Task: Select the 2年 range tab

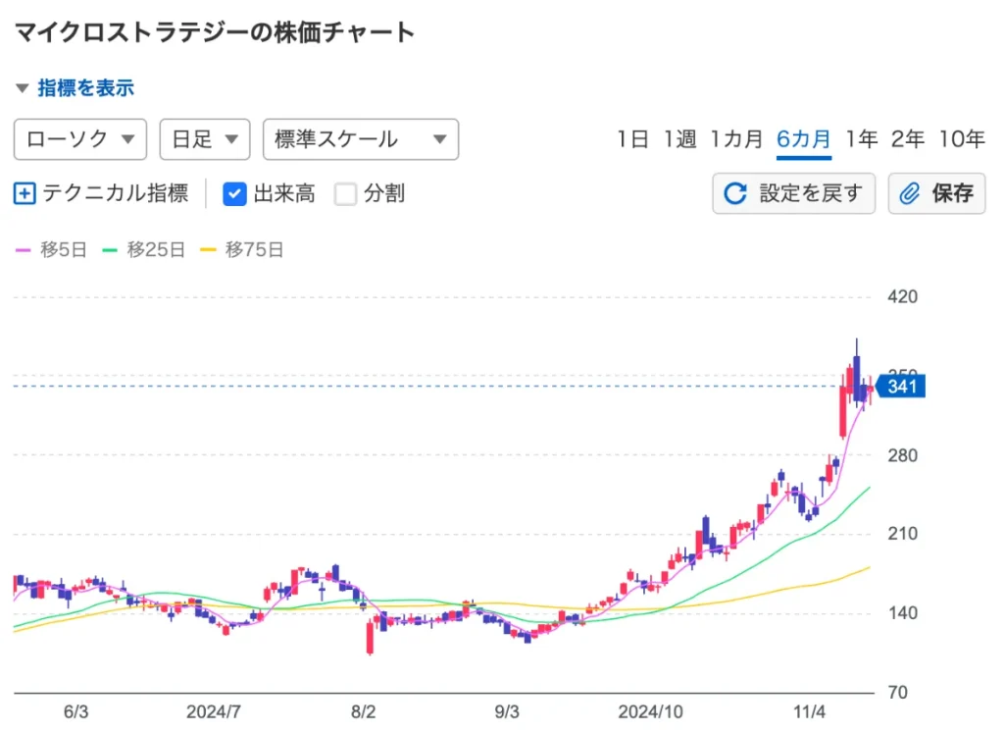Action: coord(908,139)
